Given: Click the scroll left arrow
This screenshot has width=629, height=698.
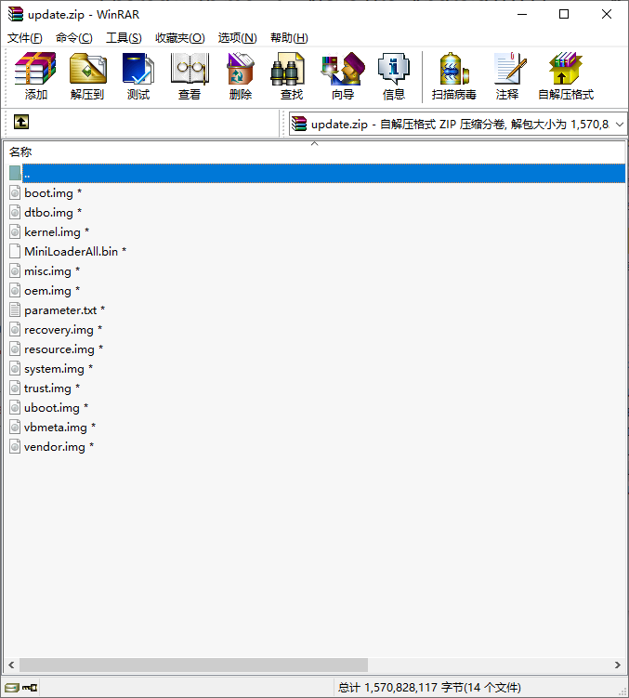Looking at the screenshot, I should 11,665.
